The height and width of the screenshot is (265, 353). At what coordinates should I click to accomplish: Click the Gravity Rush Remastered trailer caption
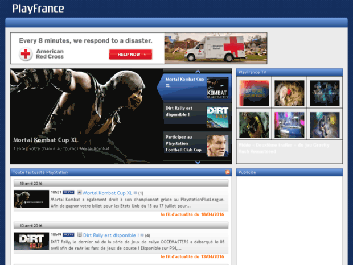pos(284,148)
